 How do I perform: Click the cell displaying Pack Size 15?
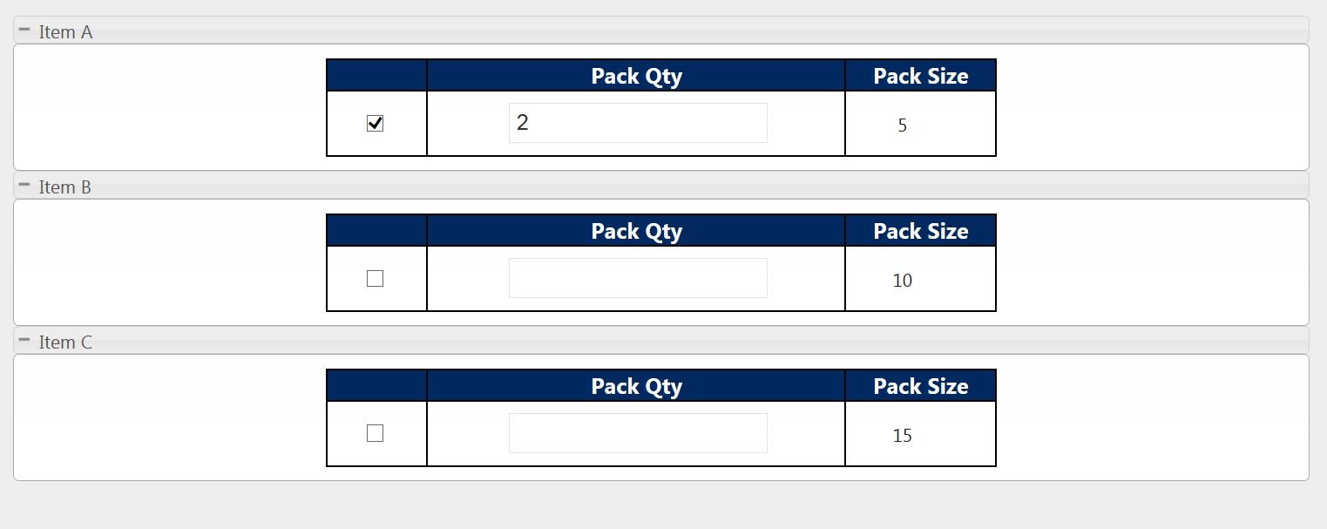pyautogui.click(x=902, y=435)
